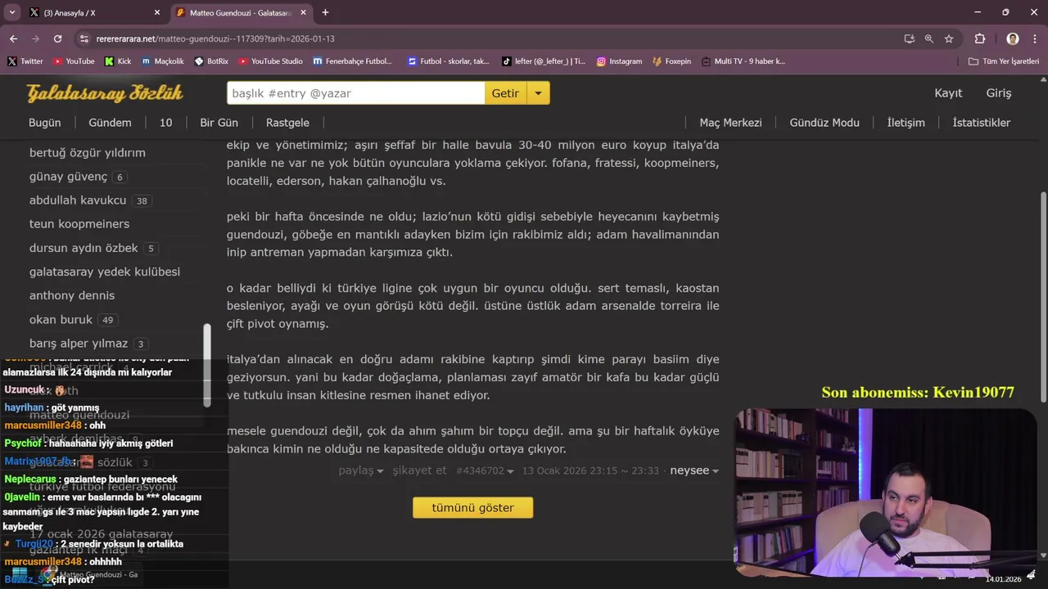This screenshot has height=589, width=1048.
Task: Open the Multi TV bookmark
Action: [x=743, y=61]
